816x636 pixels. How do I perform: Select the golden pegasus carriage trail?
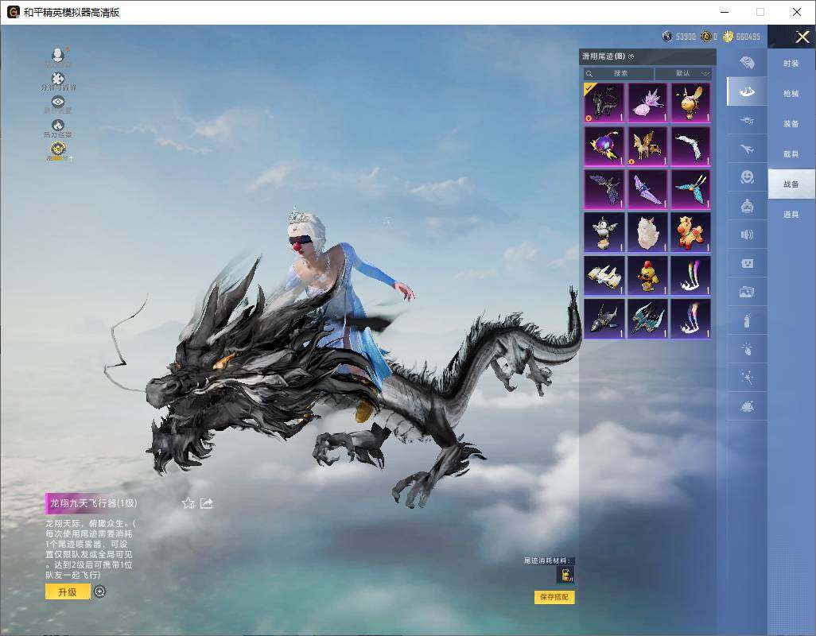[647, 146]
